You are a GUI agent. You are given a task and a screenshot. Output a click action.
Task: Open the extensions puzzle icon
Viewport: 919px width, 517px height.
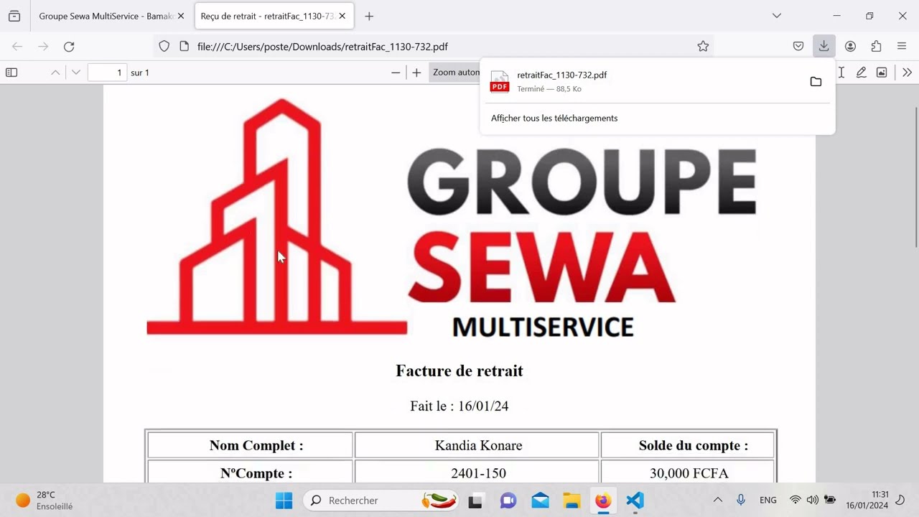pos(876,46)
